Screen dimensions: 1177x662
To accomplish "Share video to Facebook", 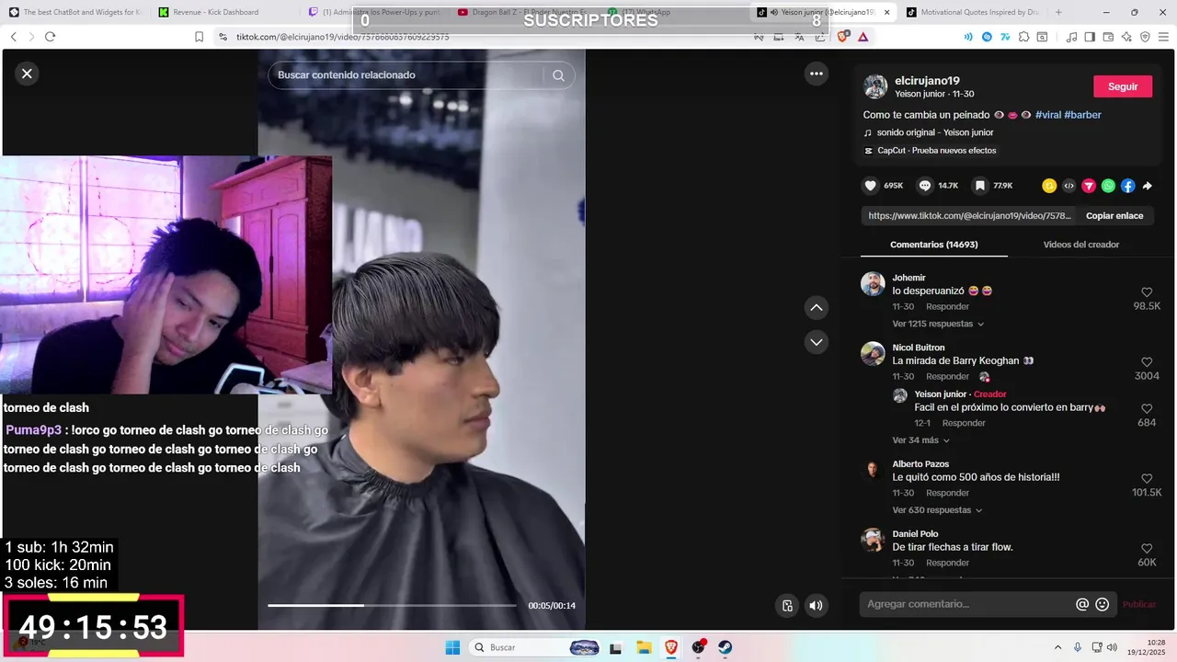I will click(1127, 186).
